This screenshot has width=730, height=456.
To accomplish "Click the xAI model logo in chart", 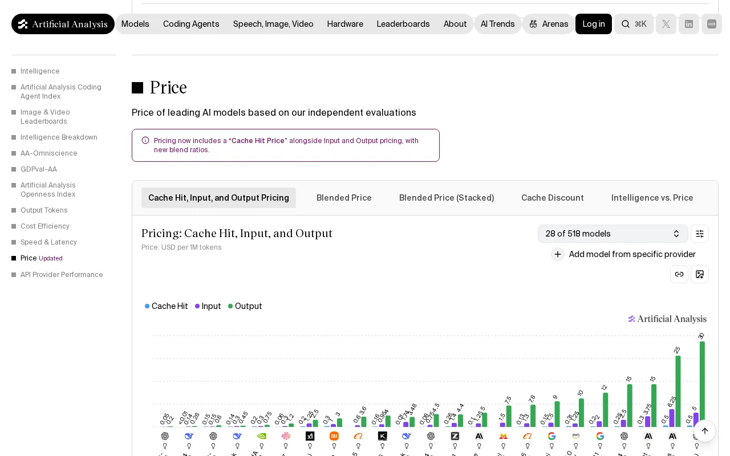I will tap(310, 436).
